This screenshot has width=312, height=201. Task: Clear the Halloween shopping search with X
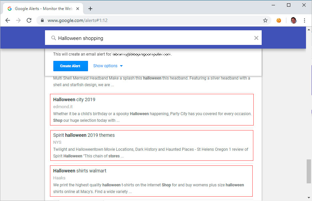256,38
